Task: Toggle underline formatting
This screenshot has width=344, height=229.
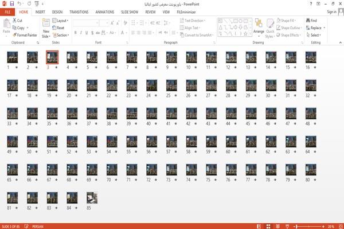Action: (x=87, y=33)
